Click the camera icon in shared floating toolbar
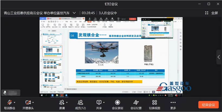 pyautogui.click(x=95, y=19)
